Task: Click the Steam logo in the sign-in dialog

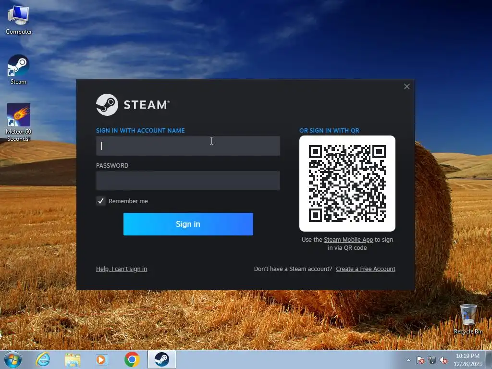Action: pyautogui.click(x=133, y=105)
